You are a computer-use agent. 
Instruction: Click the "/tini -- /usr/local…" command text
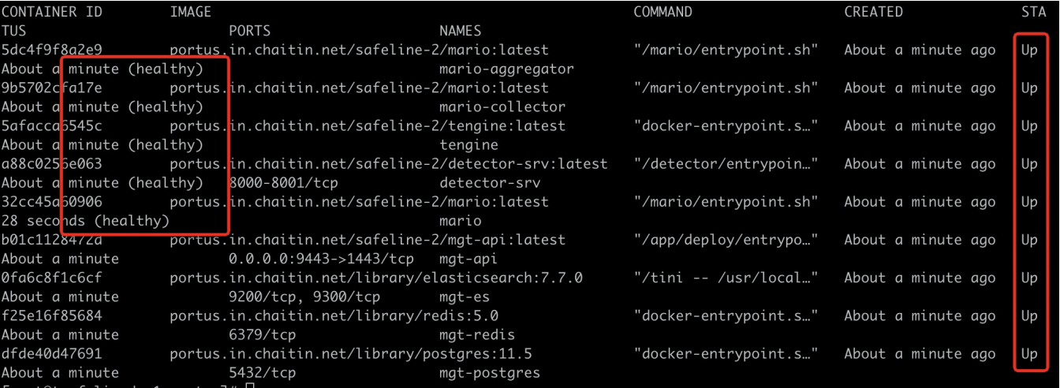pos(726,278)
